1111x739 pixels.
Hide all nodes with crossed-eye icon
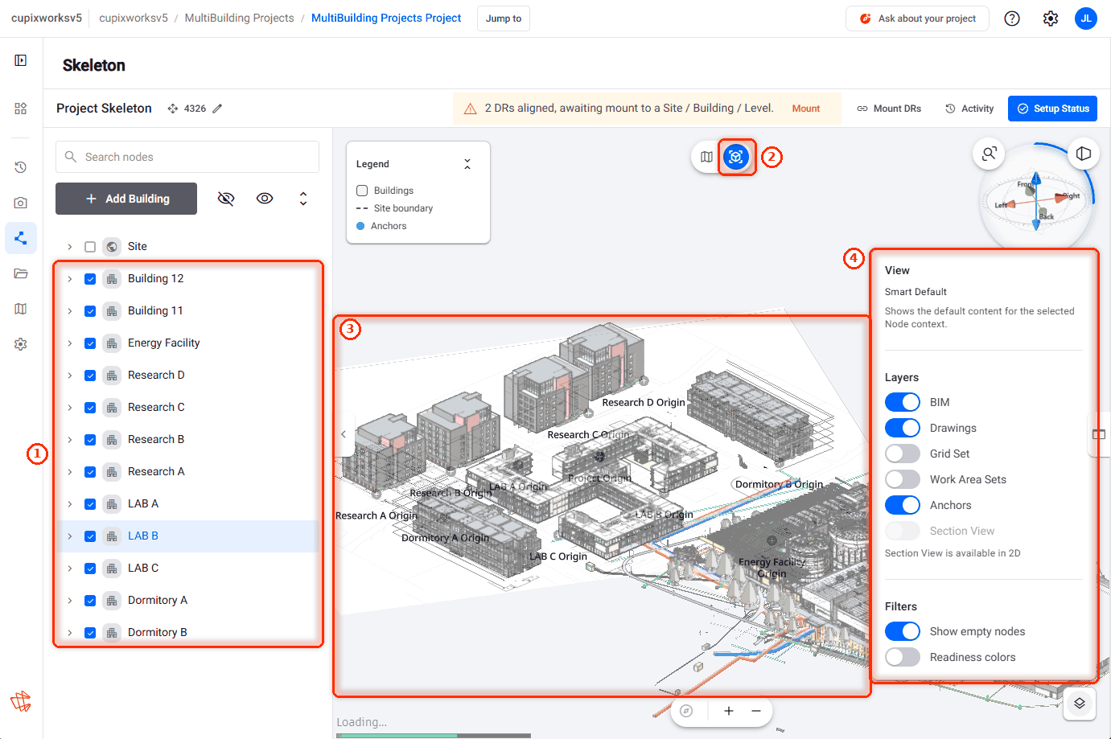[x=226, y=199]
